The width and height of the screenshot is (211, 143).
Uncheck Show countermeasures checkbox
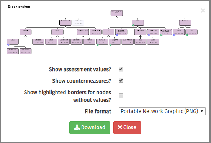click(121, 80)
